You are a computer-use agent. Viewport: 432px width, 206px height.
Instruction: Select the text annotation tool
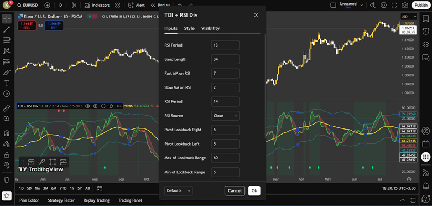[7, 83]
